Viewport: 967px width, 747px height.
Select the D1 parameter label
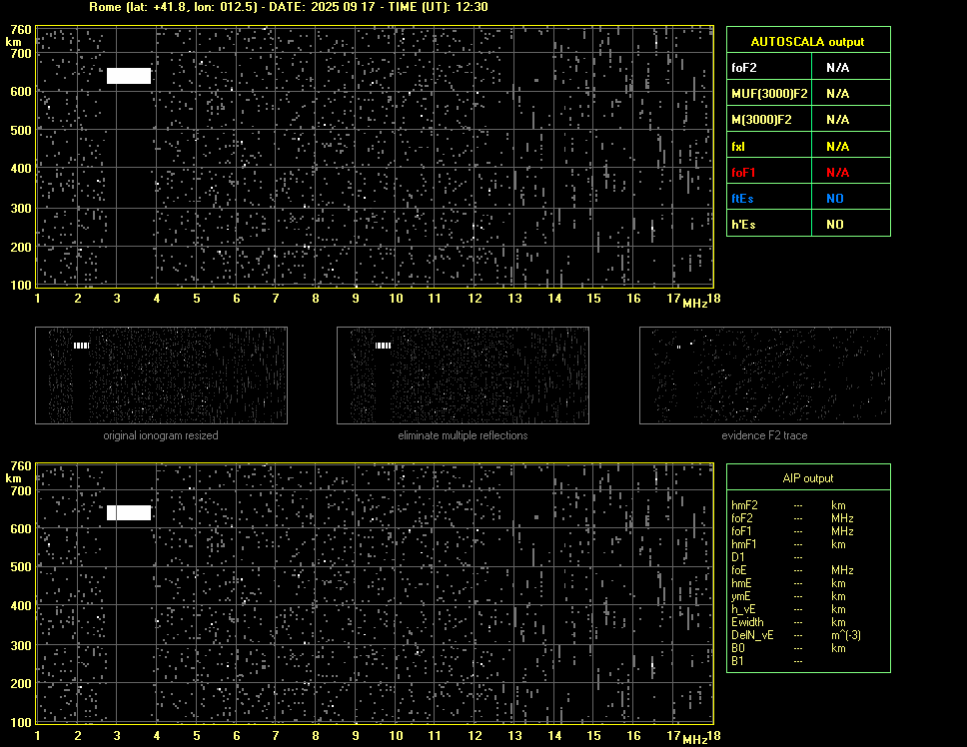(x=737, y=557)
